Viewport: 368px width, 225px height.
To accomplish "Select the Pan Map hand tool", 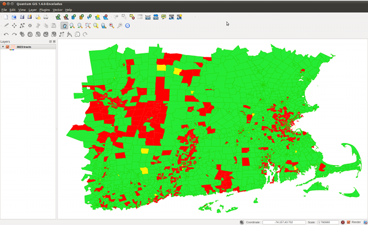I will (64, 26).
